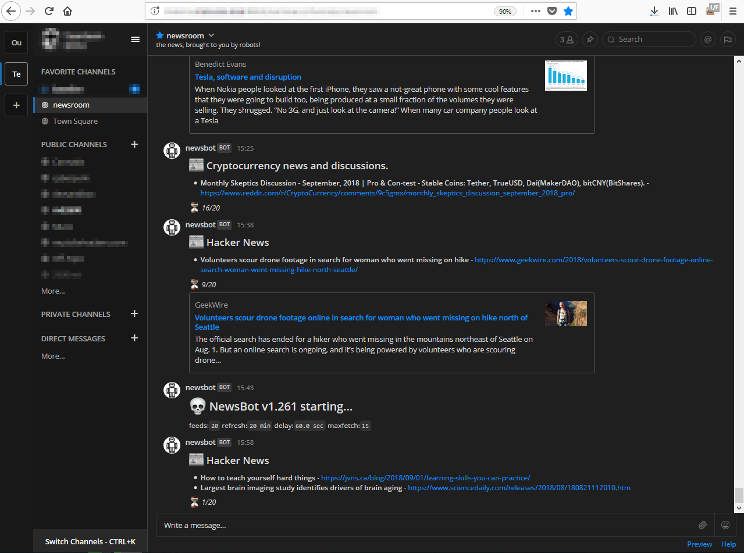Image resolution: width=744 pixels, height=553 pixels.
Task: Open the geekwire.com drone footage URL
Action: point(457,265)
